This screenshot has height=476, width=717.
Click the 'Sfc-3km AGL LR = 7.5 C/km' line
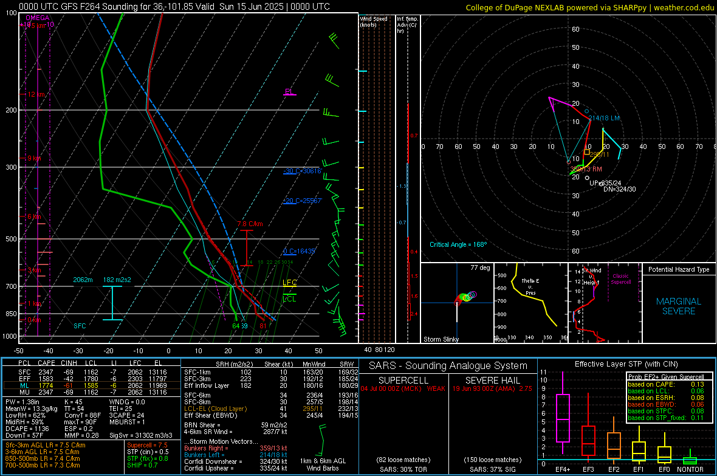46,445
